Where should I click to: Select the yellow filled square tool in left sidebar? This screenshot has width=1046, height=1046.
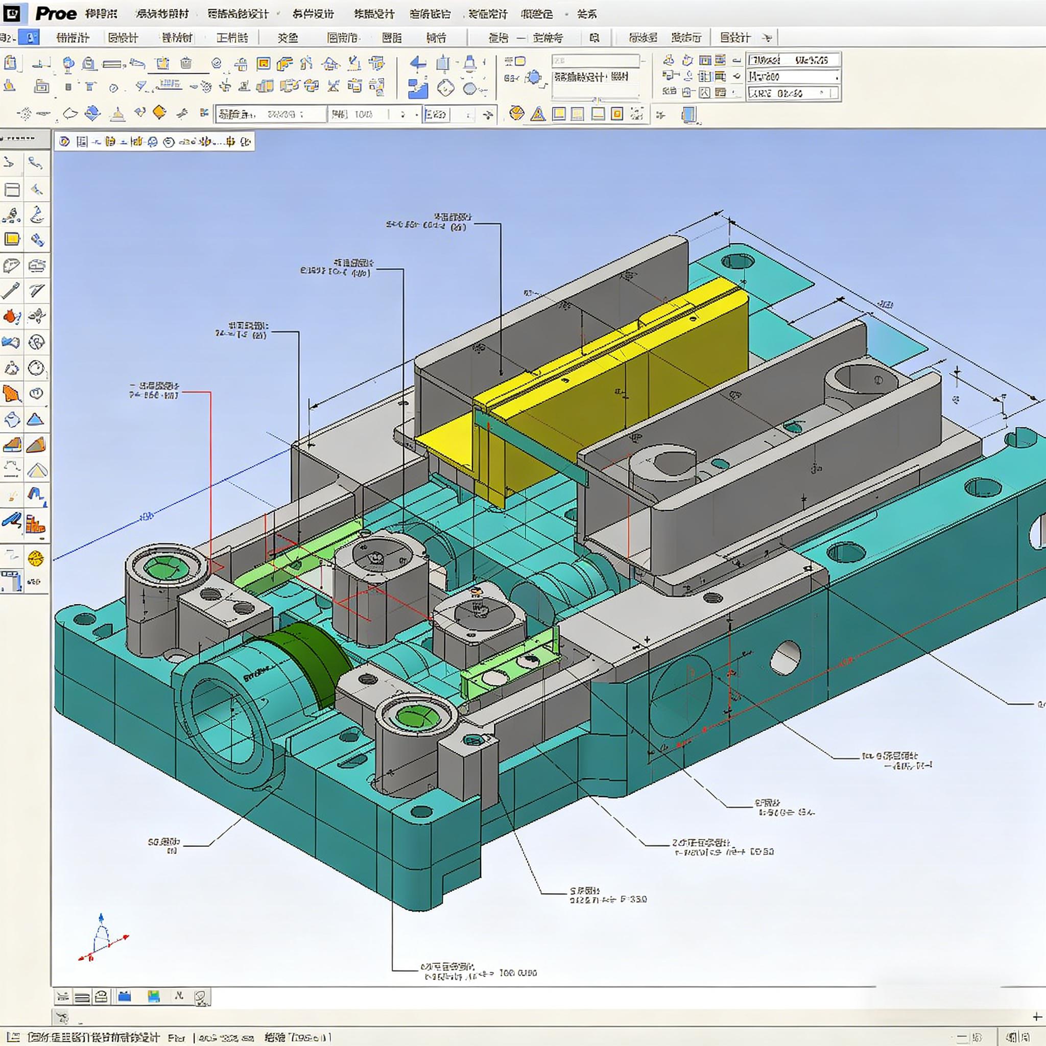click(x=12, y=240)
